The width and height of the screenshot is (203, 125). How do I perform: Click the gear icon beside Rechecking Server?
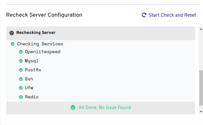[x=12, y=33]
